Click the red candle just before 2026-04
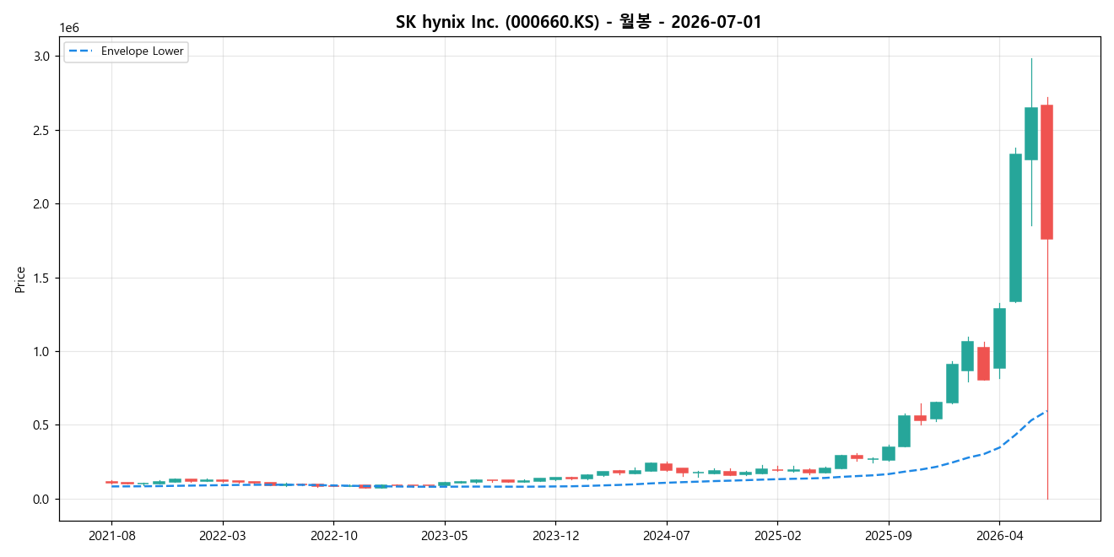1114x557 pixels. 983,364
